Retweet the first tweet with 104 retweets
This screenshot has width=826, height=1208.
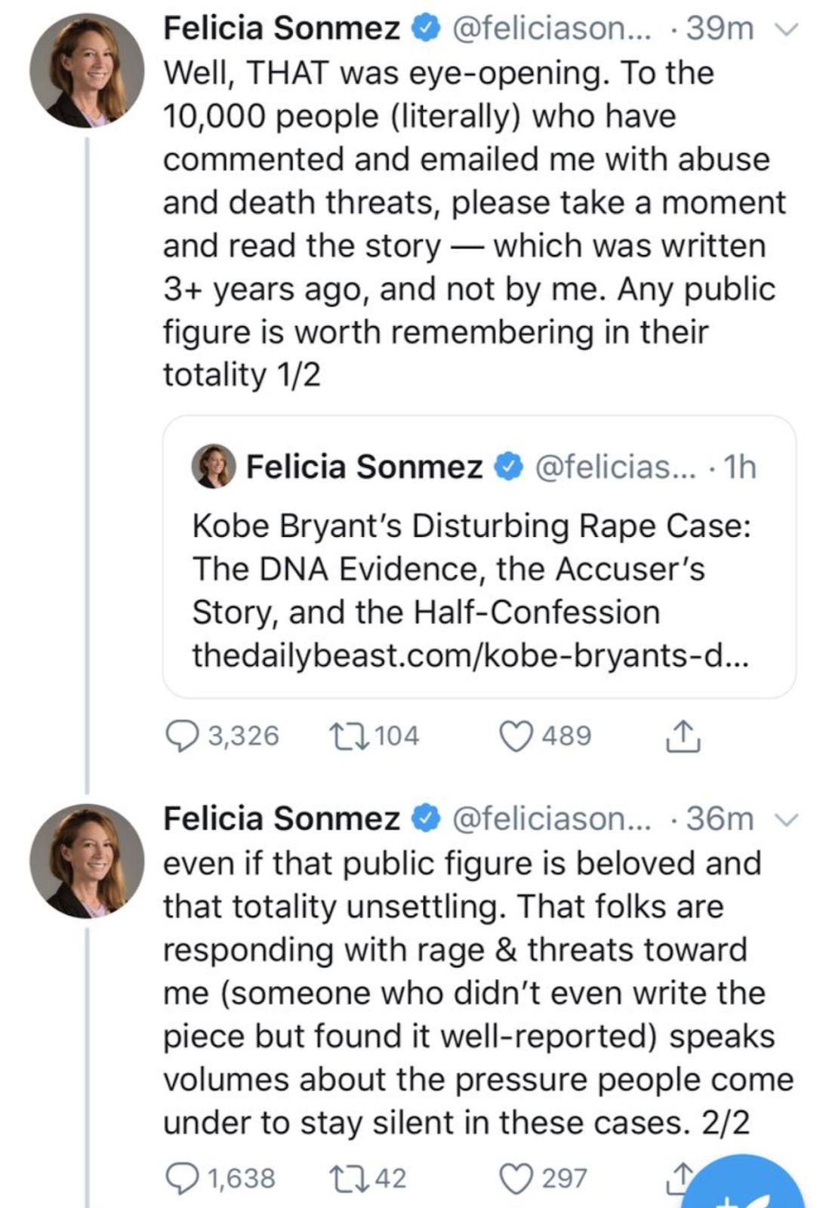(x=349, y=736)
